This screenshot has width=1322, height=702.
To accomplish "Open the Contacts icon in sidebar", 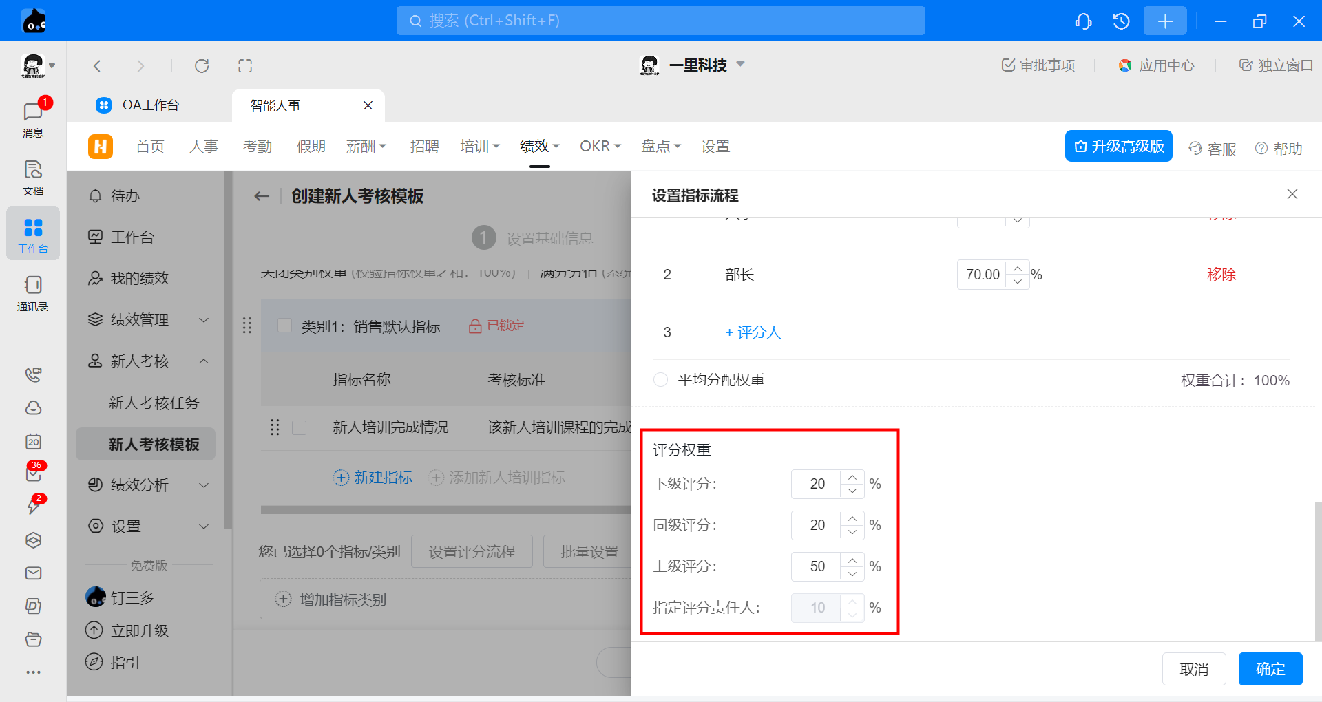I will (x=32, y=292).
